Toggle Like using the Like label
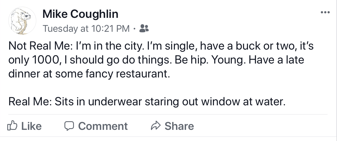Viewport: 337px width, 141px height. click(x=32, y=126)
